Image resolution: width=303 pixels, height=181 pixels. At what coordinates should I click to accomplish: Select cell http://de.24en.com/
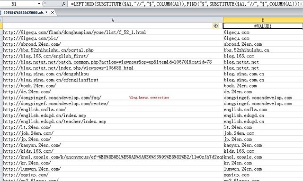pyautogui.click(x=113, y=91)
